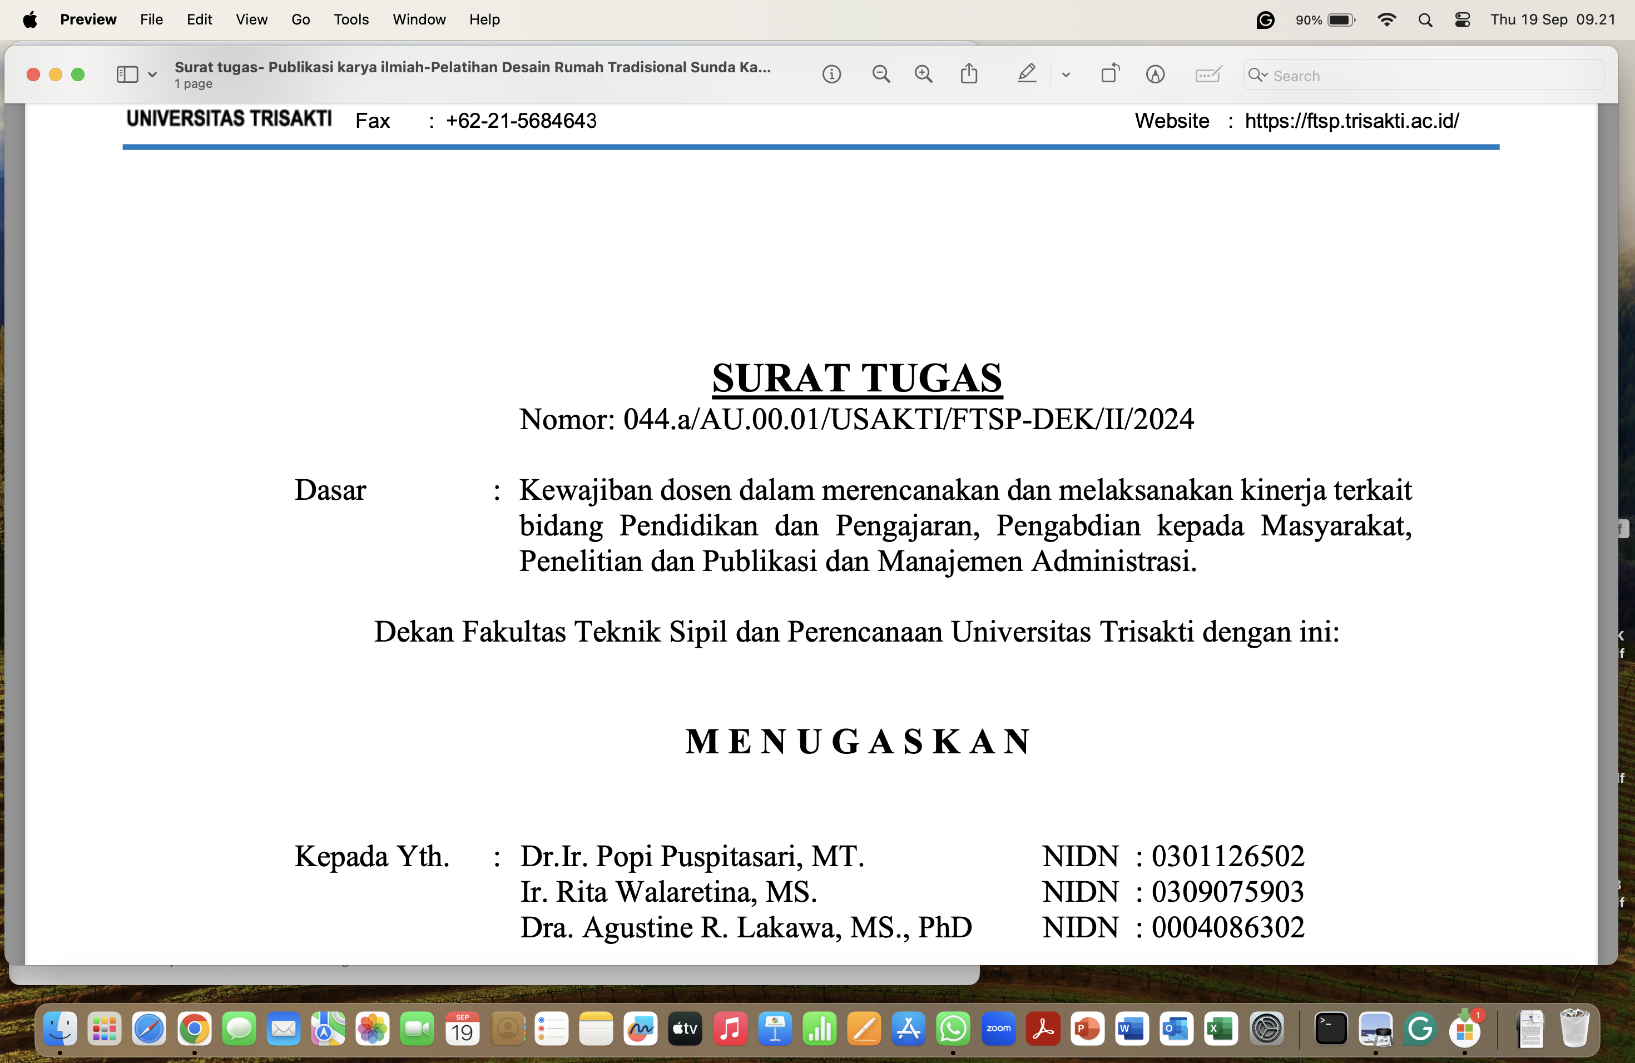Open the Wi-Fi status menu
Screen dimensions: 1635x1063
click(x=1386, y=20)
